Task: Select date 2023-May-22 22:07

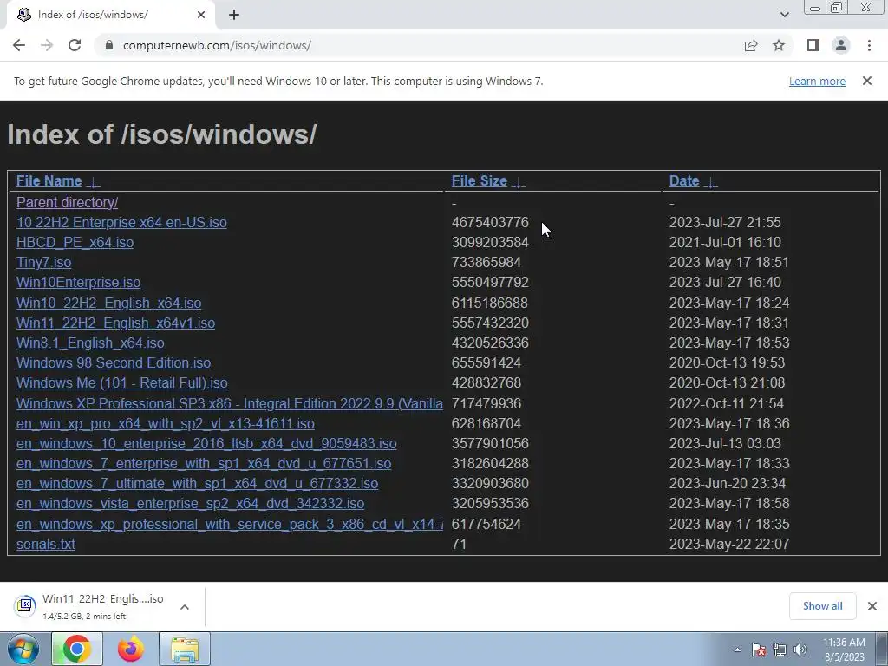Action: tap(728, 544)
